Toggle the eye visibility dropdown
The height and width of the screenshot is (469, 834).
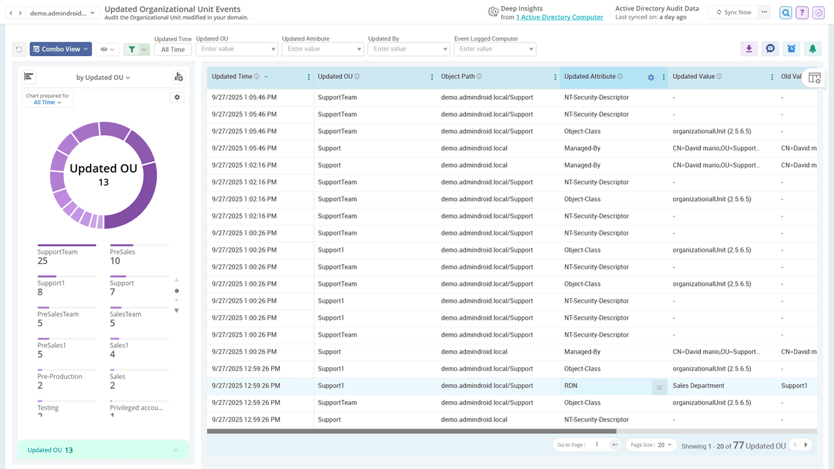108,49
